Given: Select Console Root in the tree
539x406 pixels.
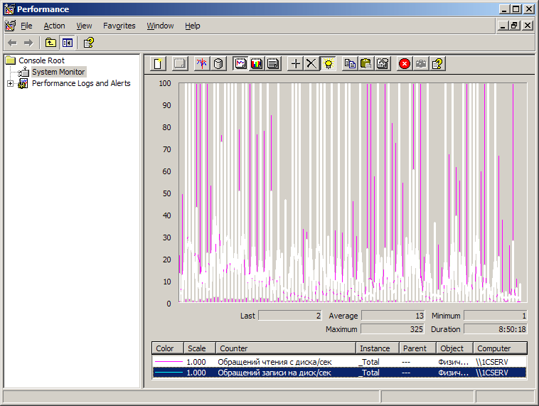Looking at the screenshot, I should click(x=41, y=60).
